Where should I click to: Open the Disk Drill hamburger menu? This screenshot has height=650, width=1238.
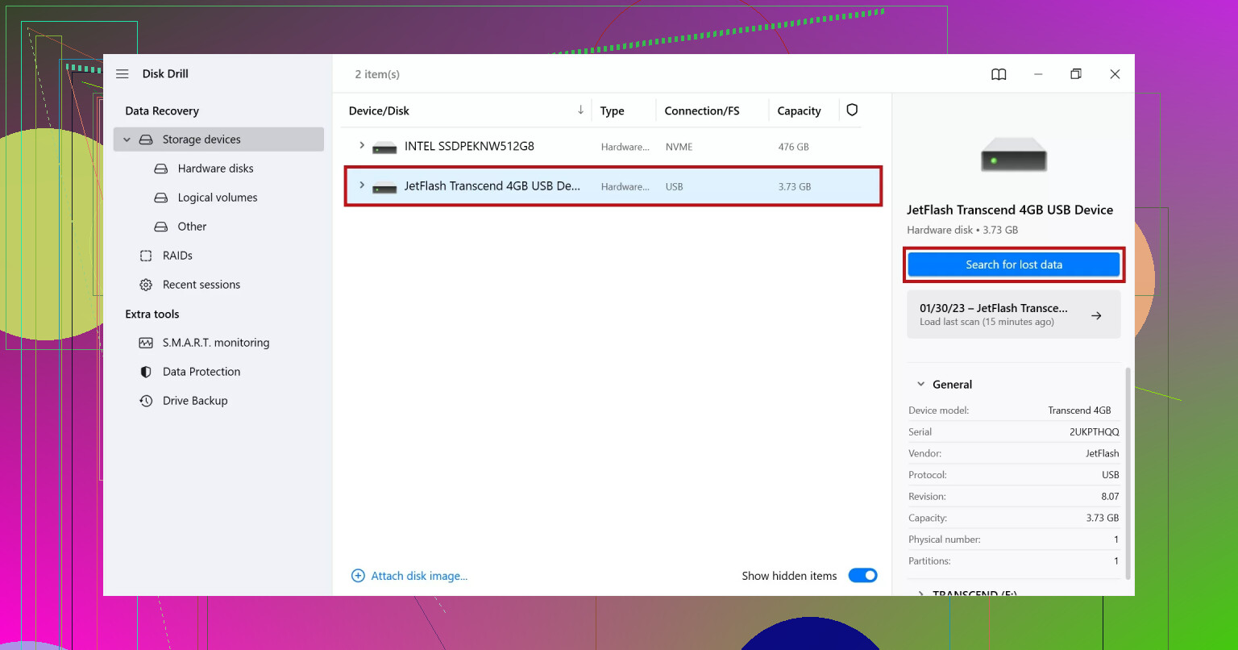(x=122, y=73)
